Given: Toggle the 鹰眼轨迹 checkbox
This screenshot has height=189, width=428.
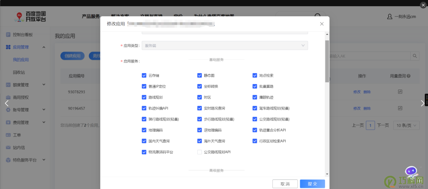Looking at the screenshot, I should click(255, 97).
